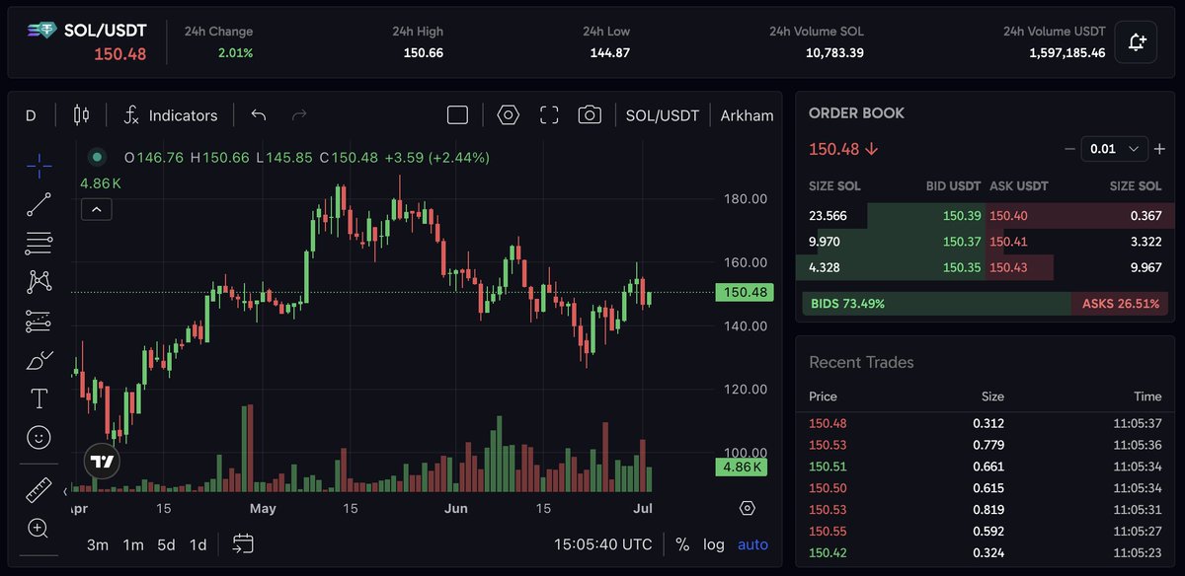The width and height of the screenshot is (1185, 576).
Task: Open the D timeframe interval dropdown
Action: (31, 115)
